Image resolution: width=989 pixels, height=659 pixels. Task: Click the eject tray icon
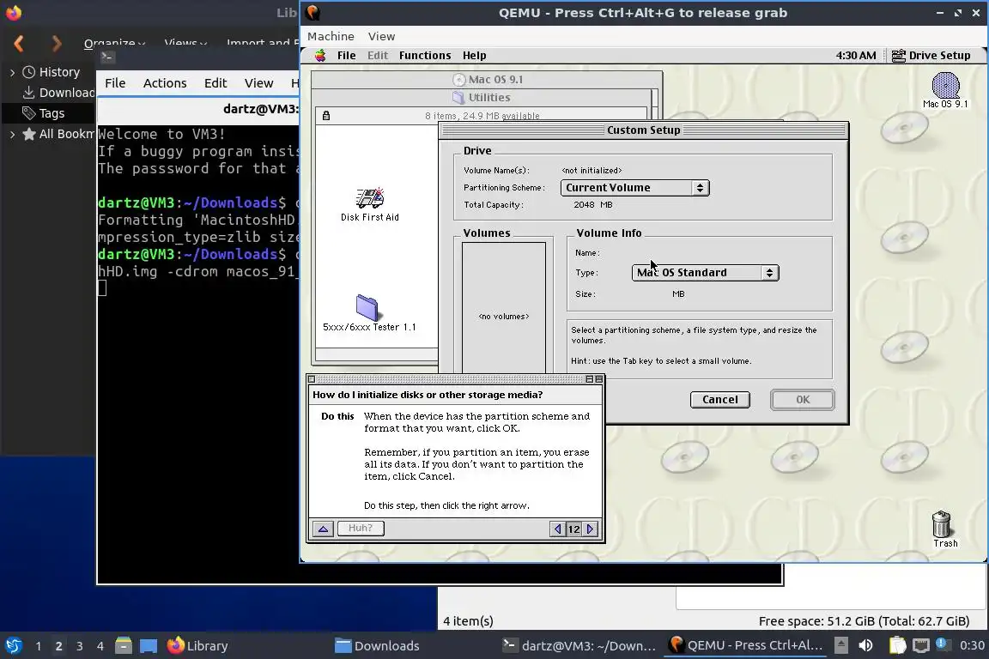point(840,646)
